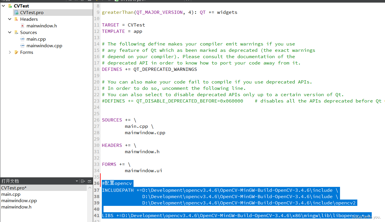Click the CVTest project icon in the tree

10,6
